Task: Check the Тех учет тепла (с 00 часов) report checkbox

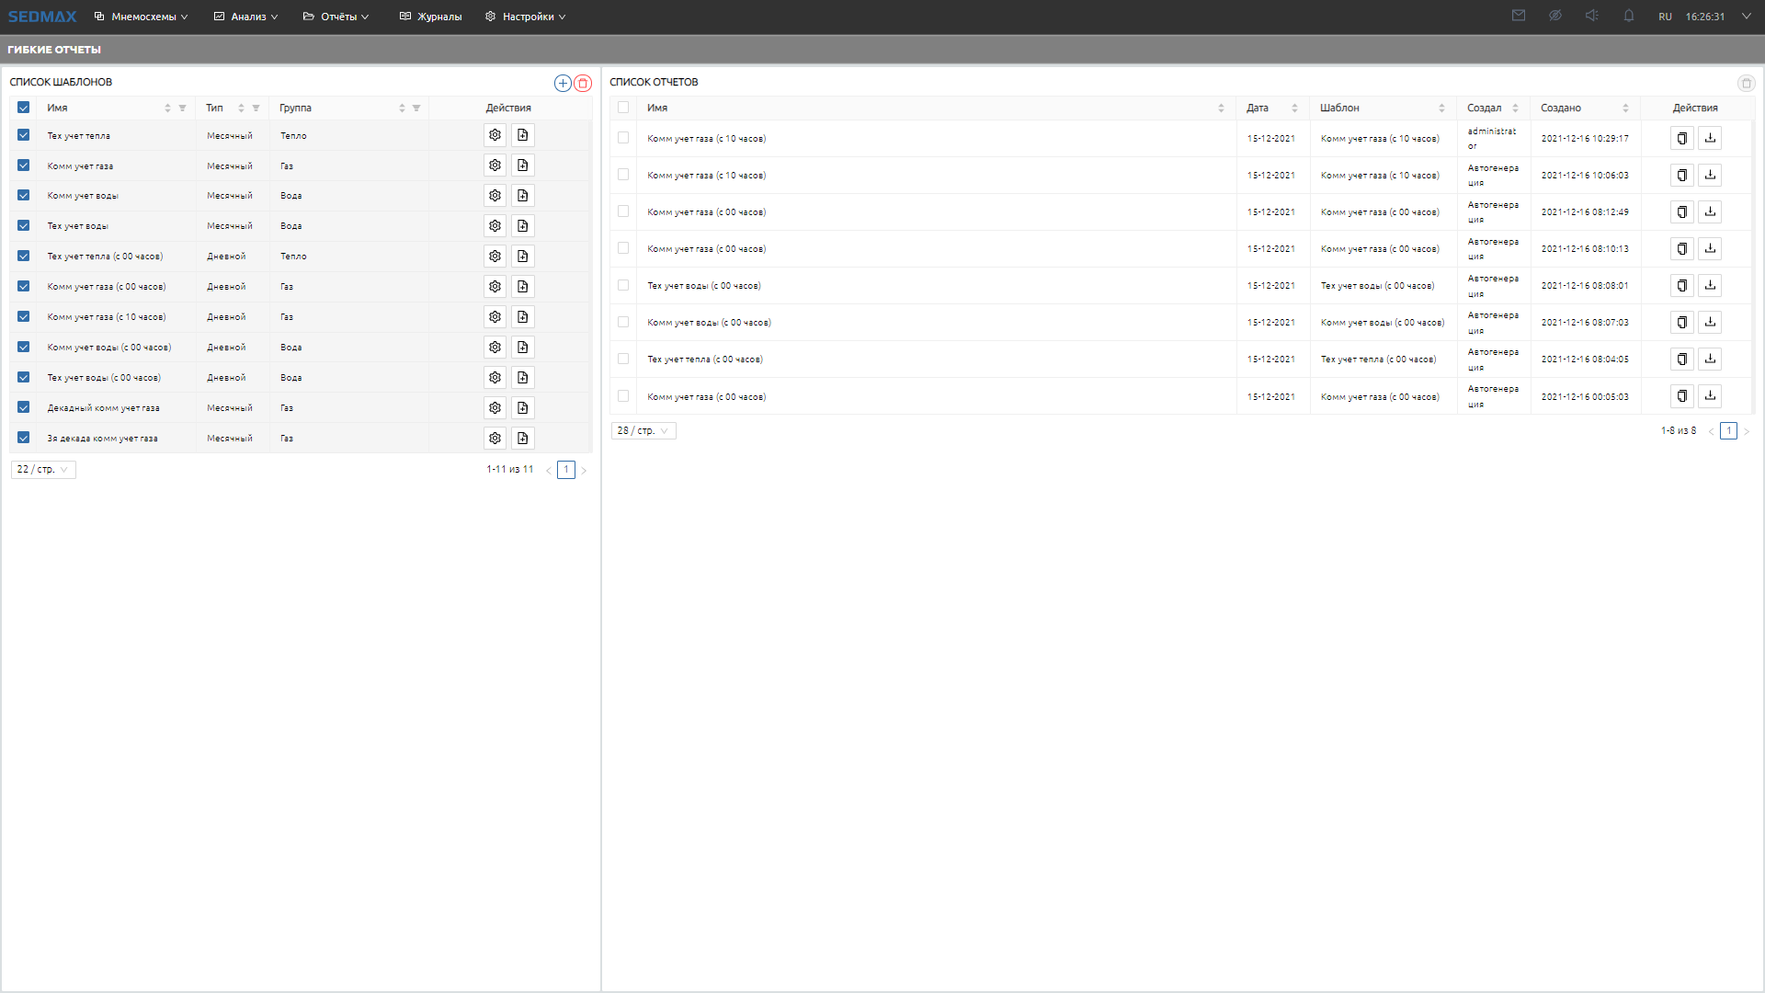Action: 623,359
